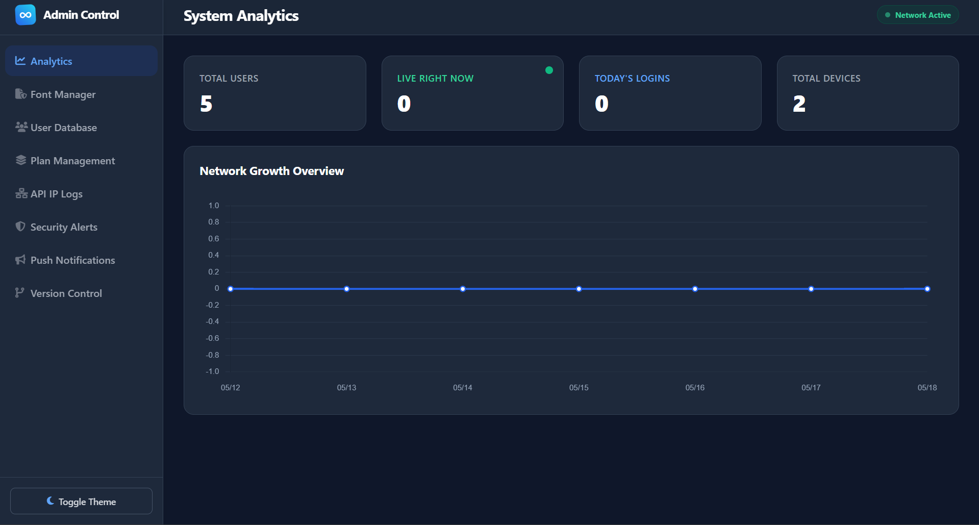This screenshot has height=525, width=979.
Task: Click the User Database people icon
Action: [x=21, y=127]
